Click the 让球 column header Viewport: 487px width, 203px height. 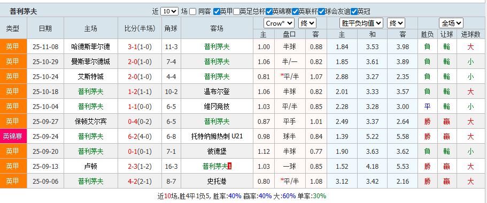tap(446, 34)
